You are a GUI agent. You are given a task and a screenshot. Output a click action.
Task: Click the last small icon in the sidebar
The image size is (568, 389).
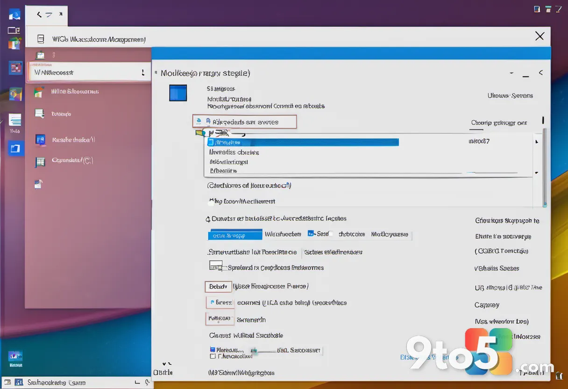39,184
